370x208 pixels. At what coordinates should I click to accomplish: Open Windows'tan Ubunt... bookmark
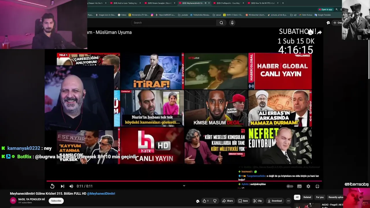[255, 15]
